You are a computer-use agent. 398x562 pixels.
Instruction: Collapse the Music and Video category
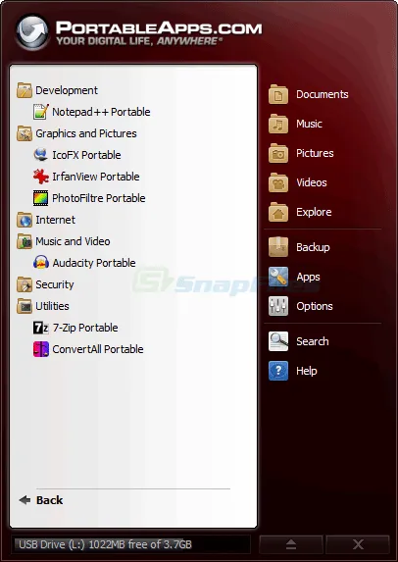(x=73, y=241)
